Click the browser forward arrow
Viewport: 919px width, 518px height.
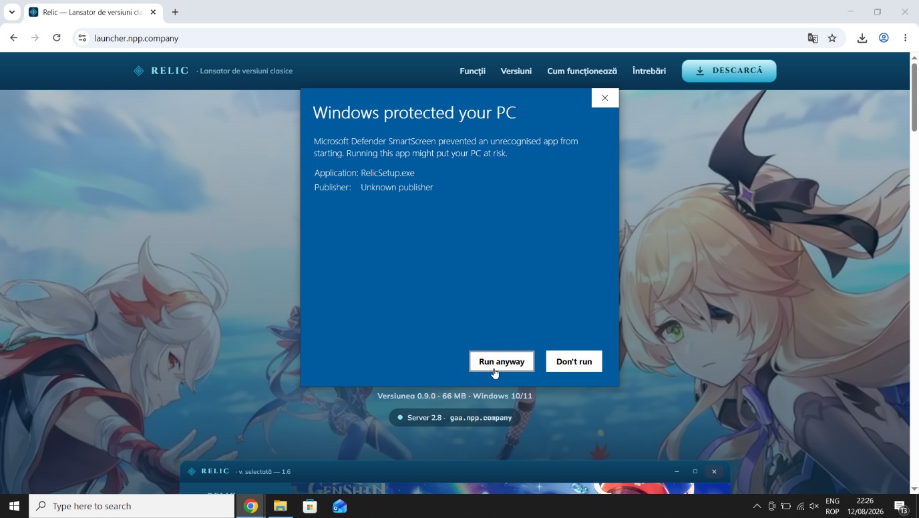[35, 38]
